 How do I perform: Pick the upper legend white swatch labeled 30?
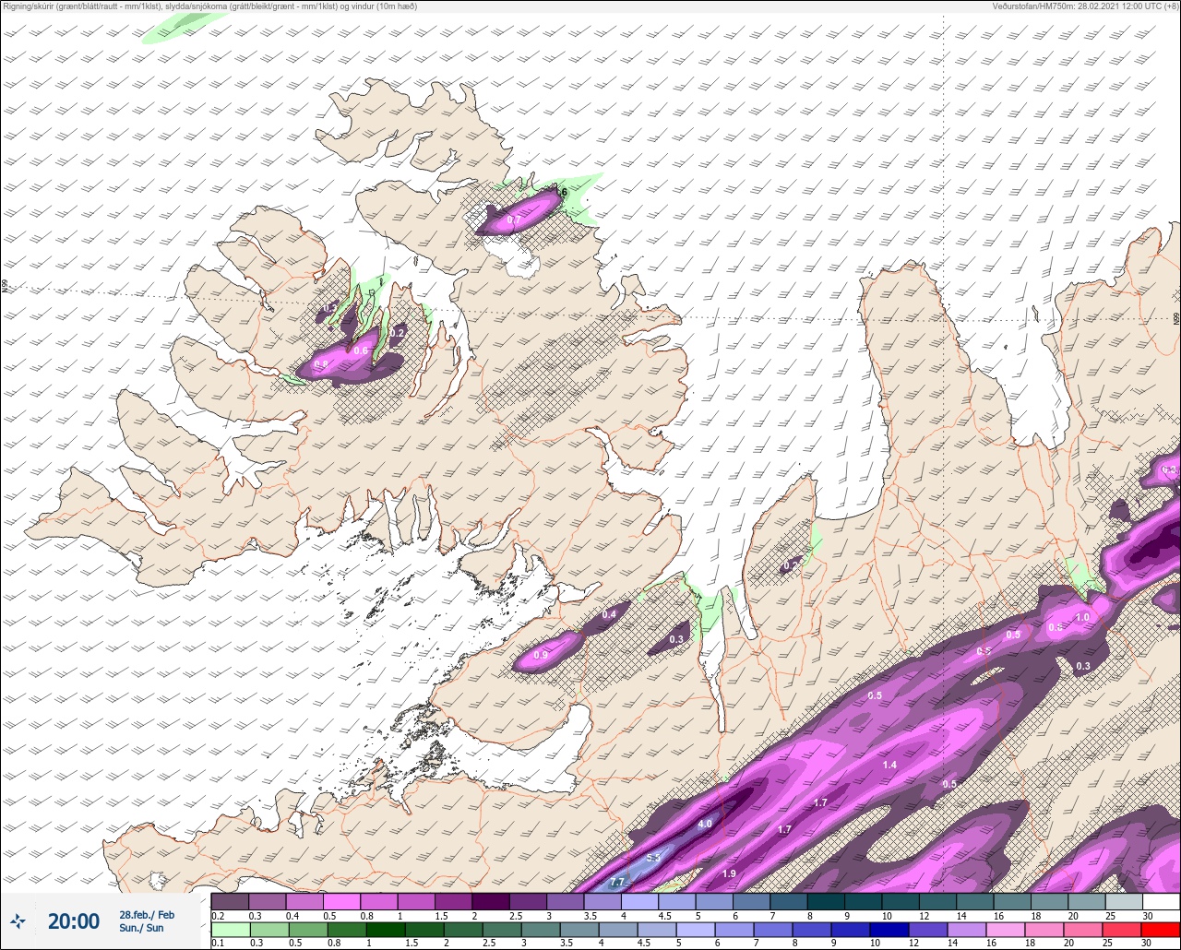(1161, 901)
